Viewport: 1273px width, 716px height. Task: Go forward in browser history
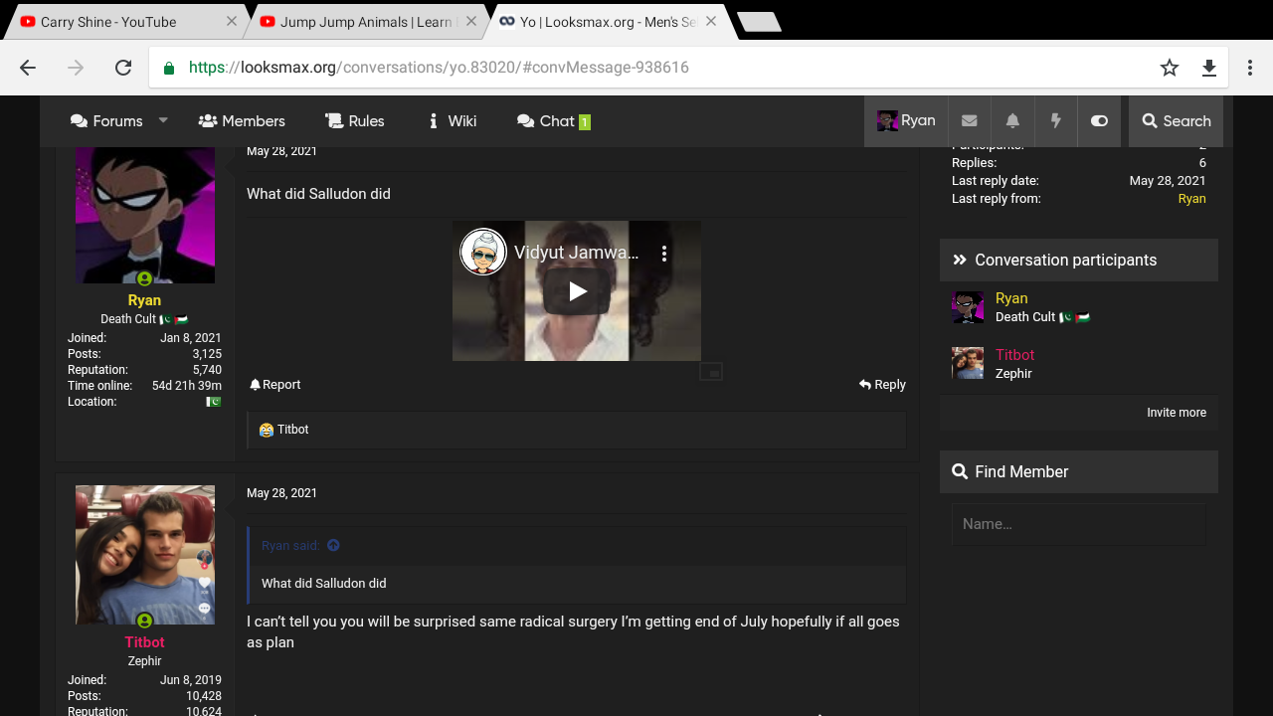(76, 68)
